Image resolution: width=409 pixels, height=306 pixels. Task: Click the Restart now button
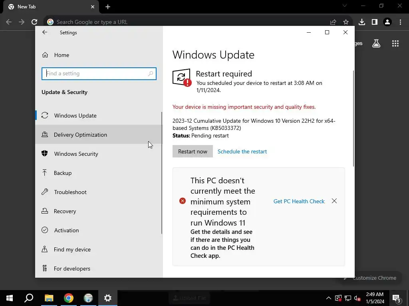coord(193,151)
